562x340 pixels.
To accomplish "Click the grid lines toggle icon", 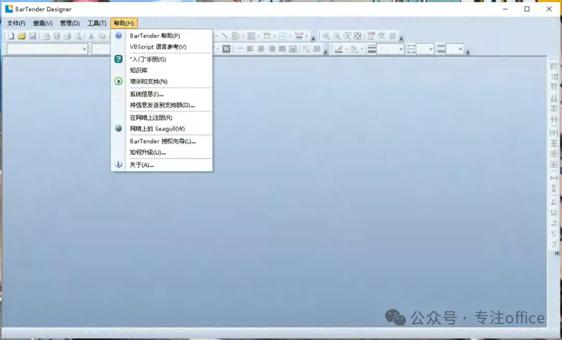I will [x=392, y=36].
